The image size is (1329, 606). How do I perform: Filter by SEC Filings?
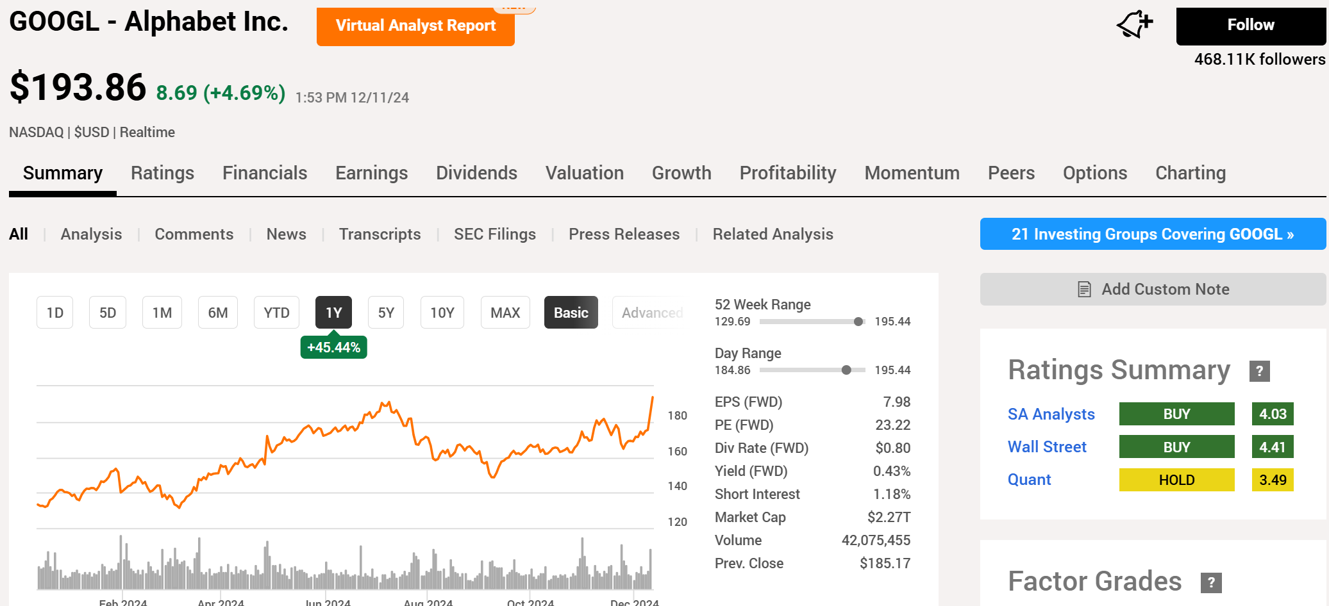(x=495, y=234)
